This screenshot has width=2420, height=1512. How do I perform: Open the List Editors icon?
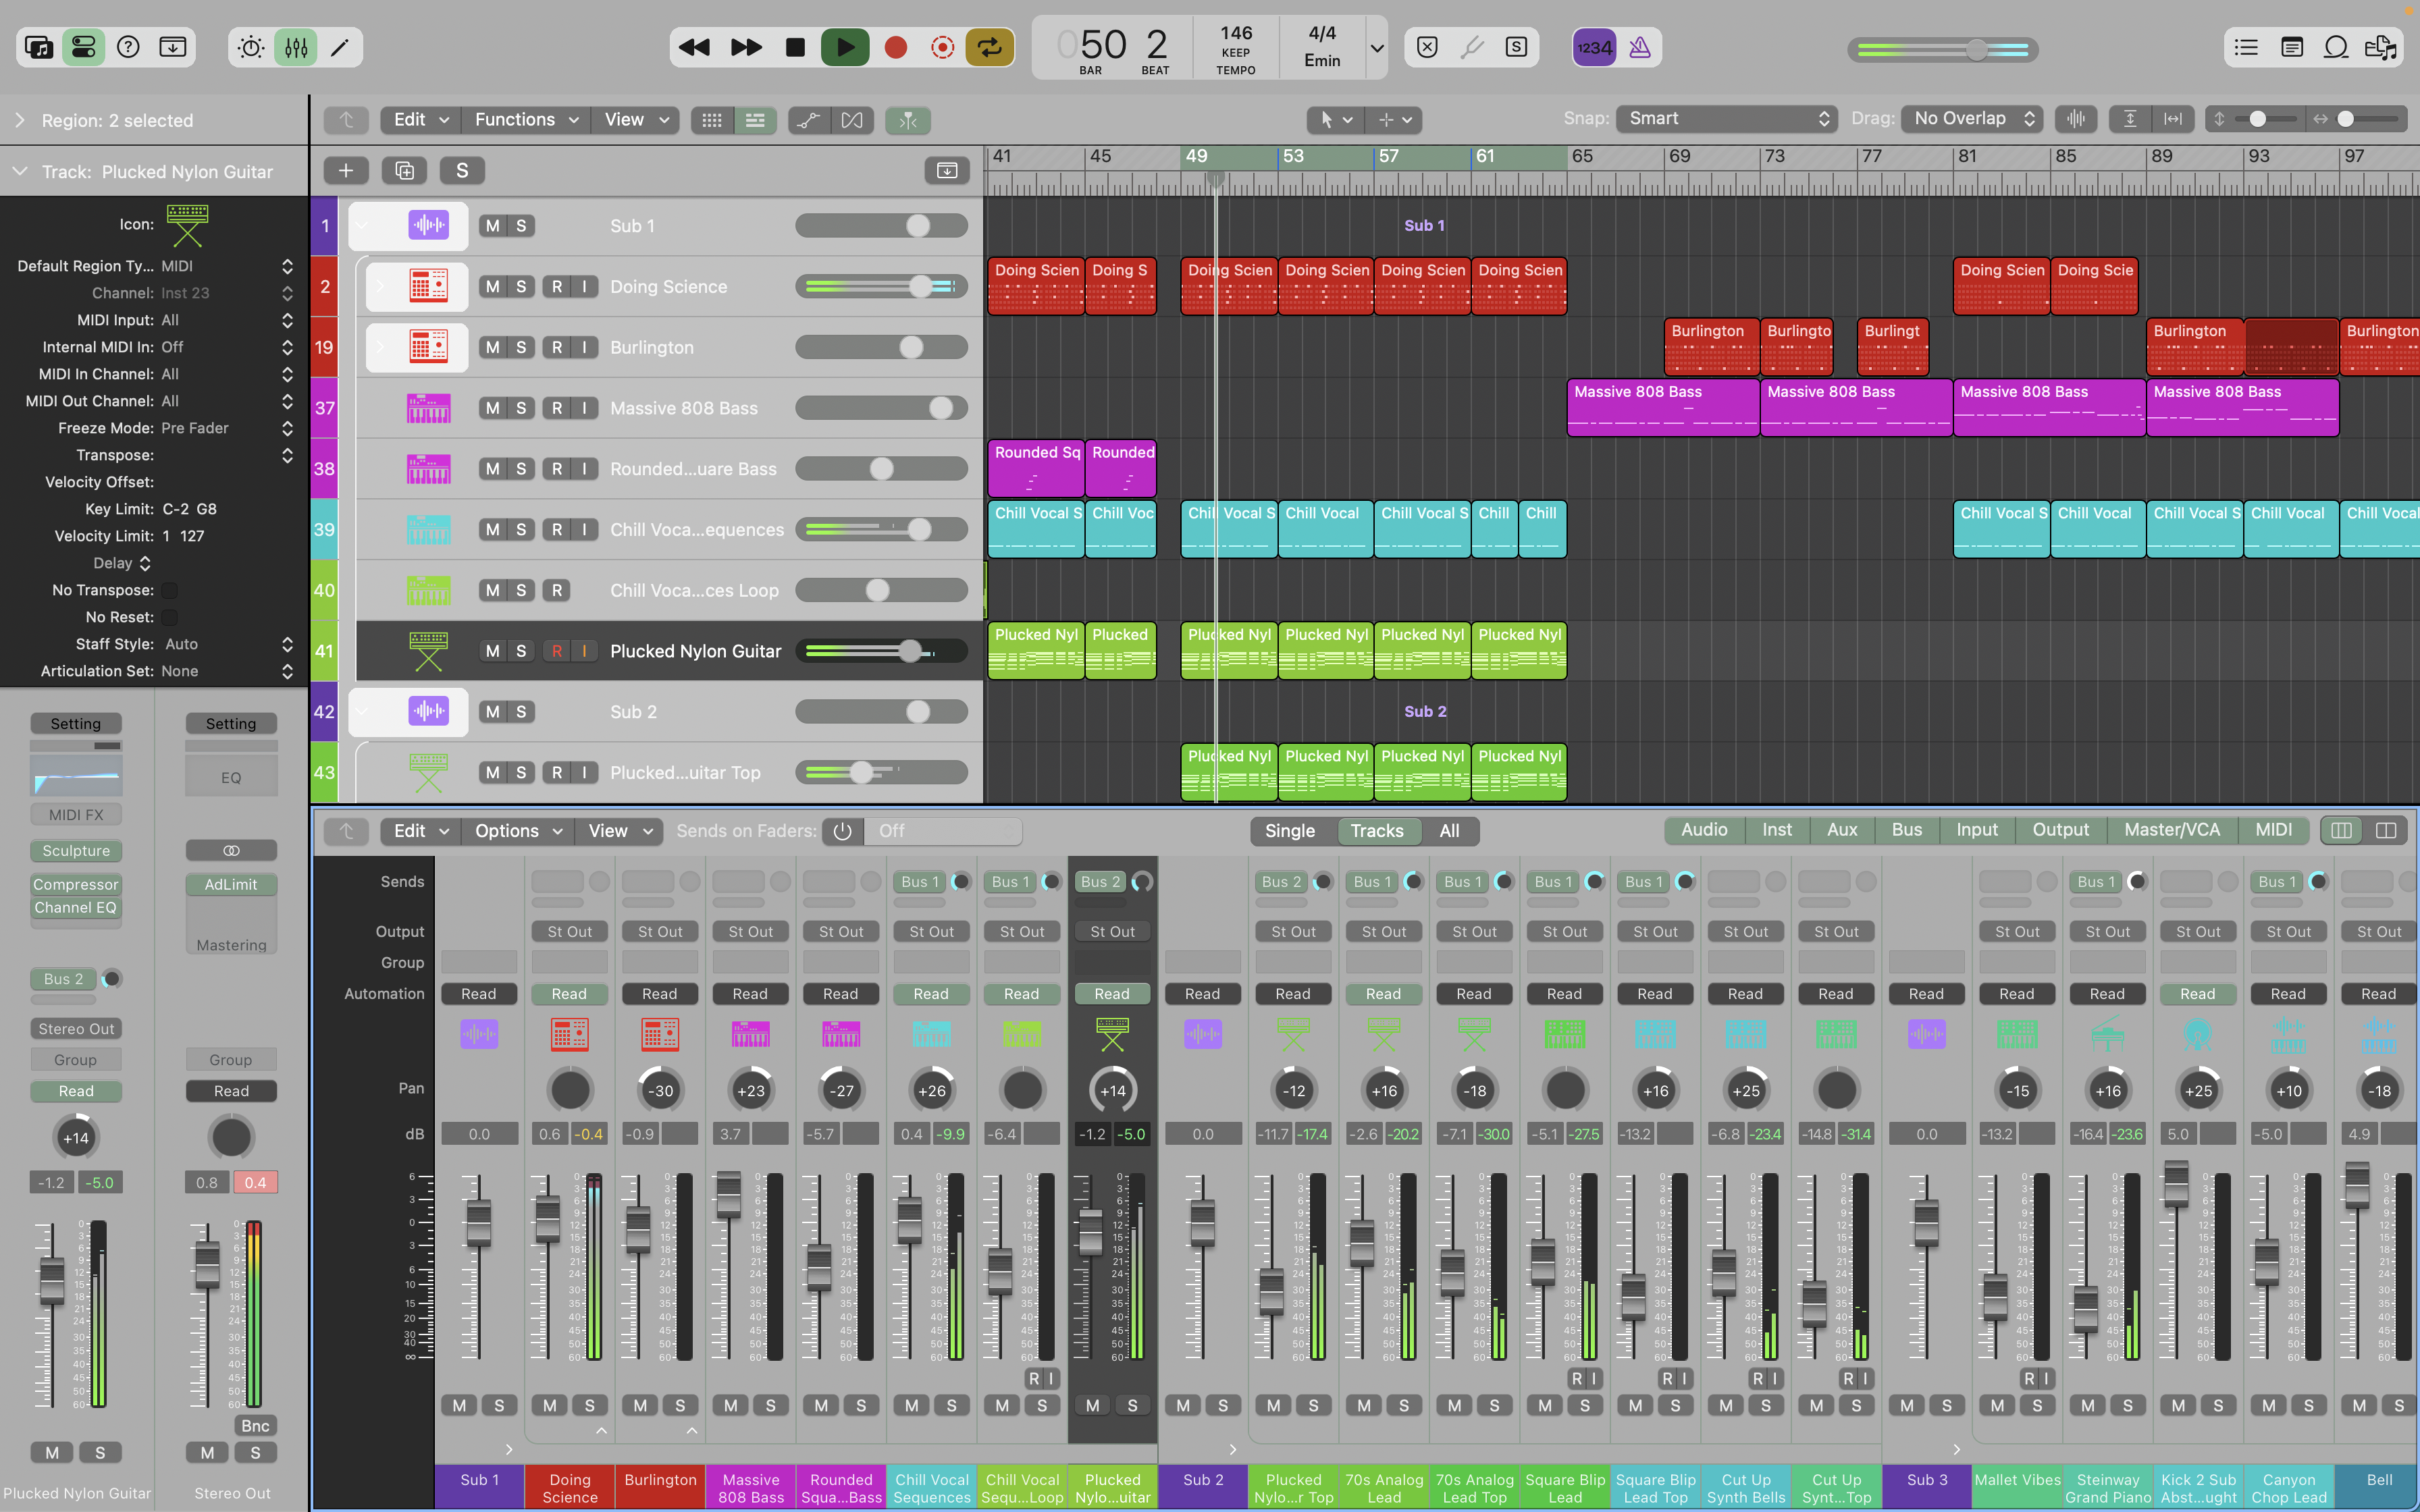click(x=2247, y=47)
